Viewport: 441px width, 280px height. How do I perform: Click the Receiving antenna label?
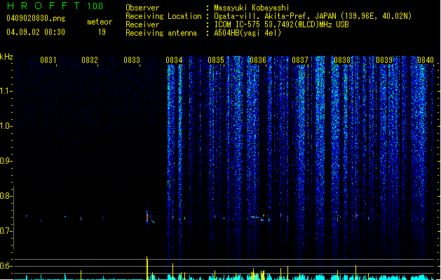click(161, 33)
